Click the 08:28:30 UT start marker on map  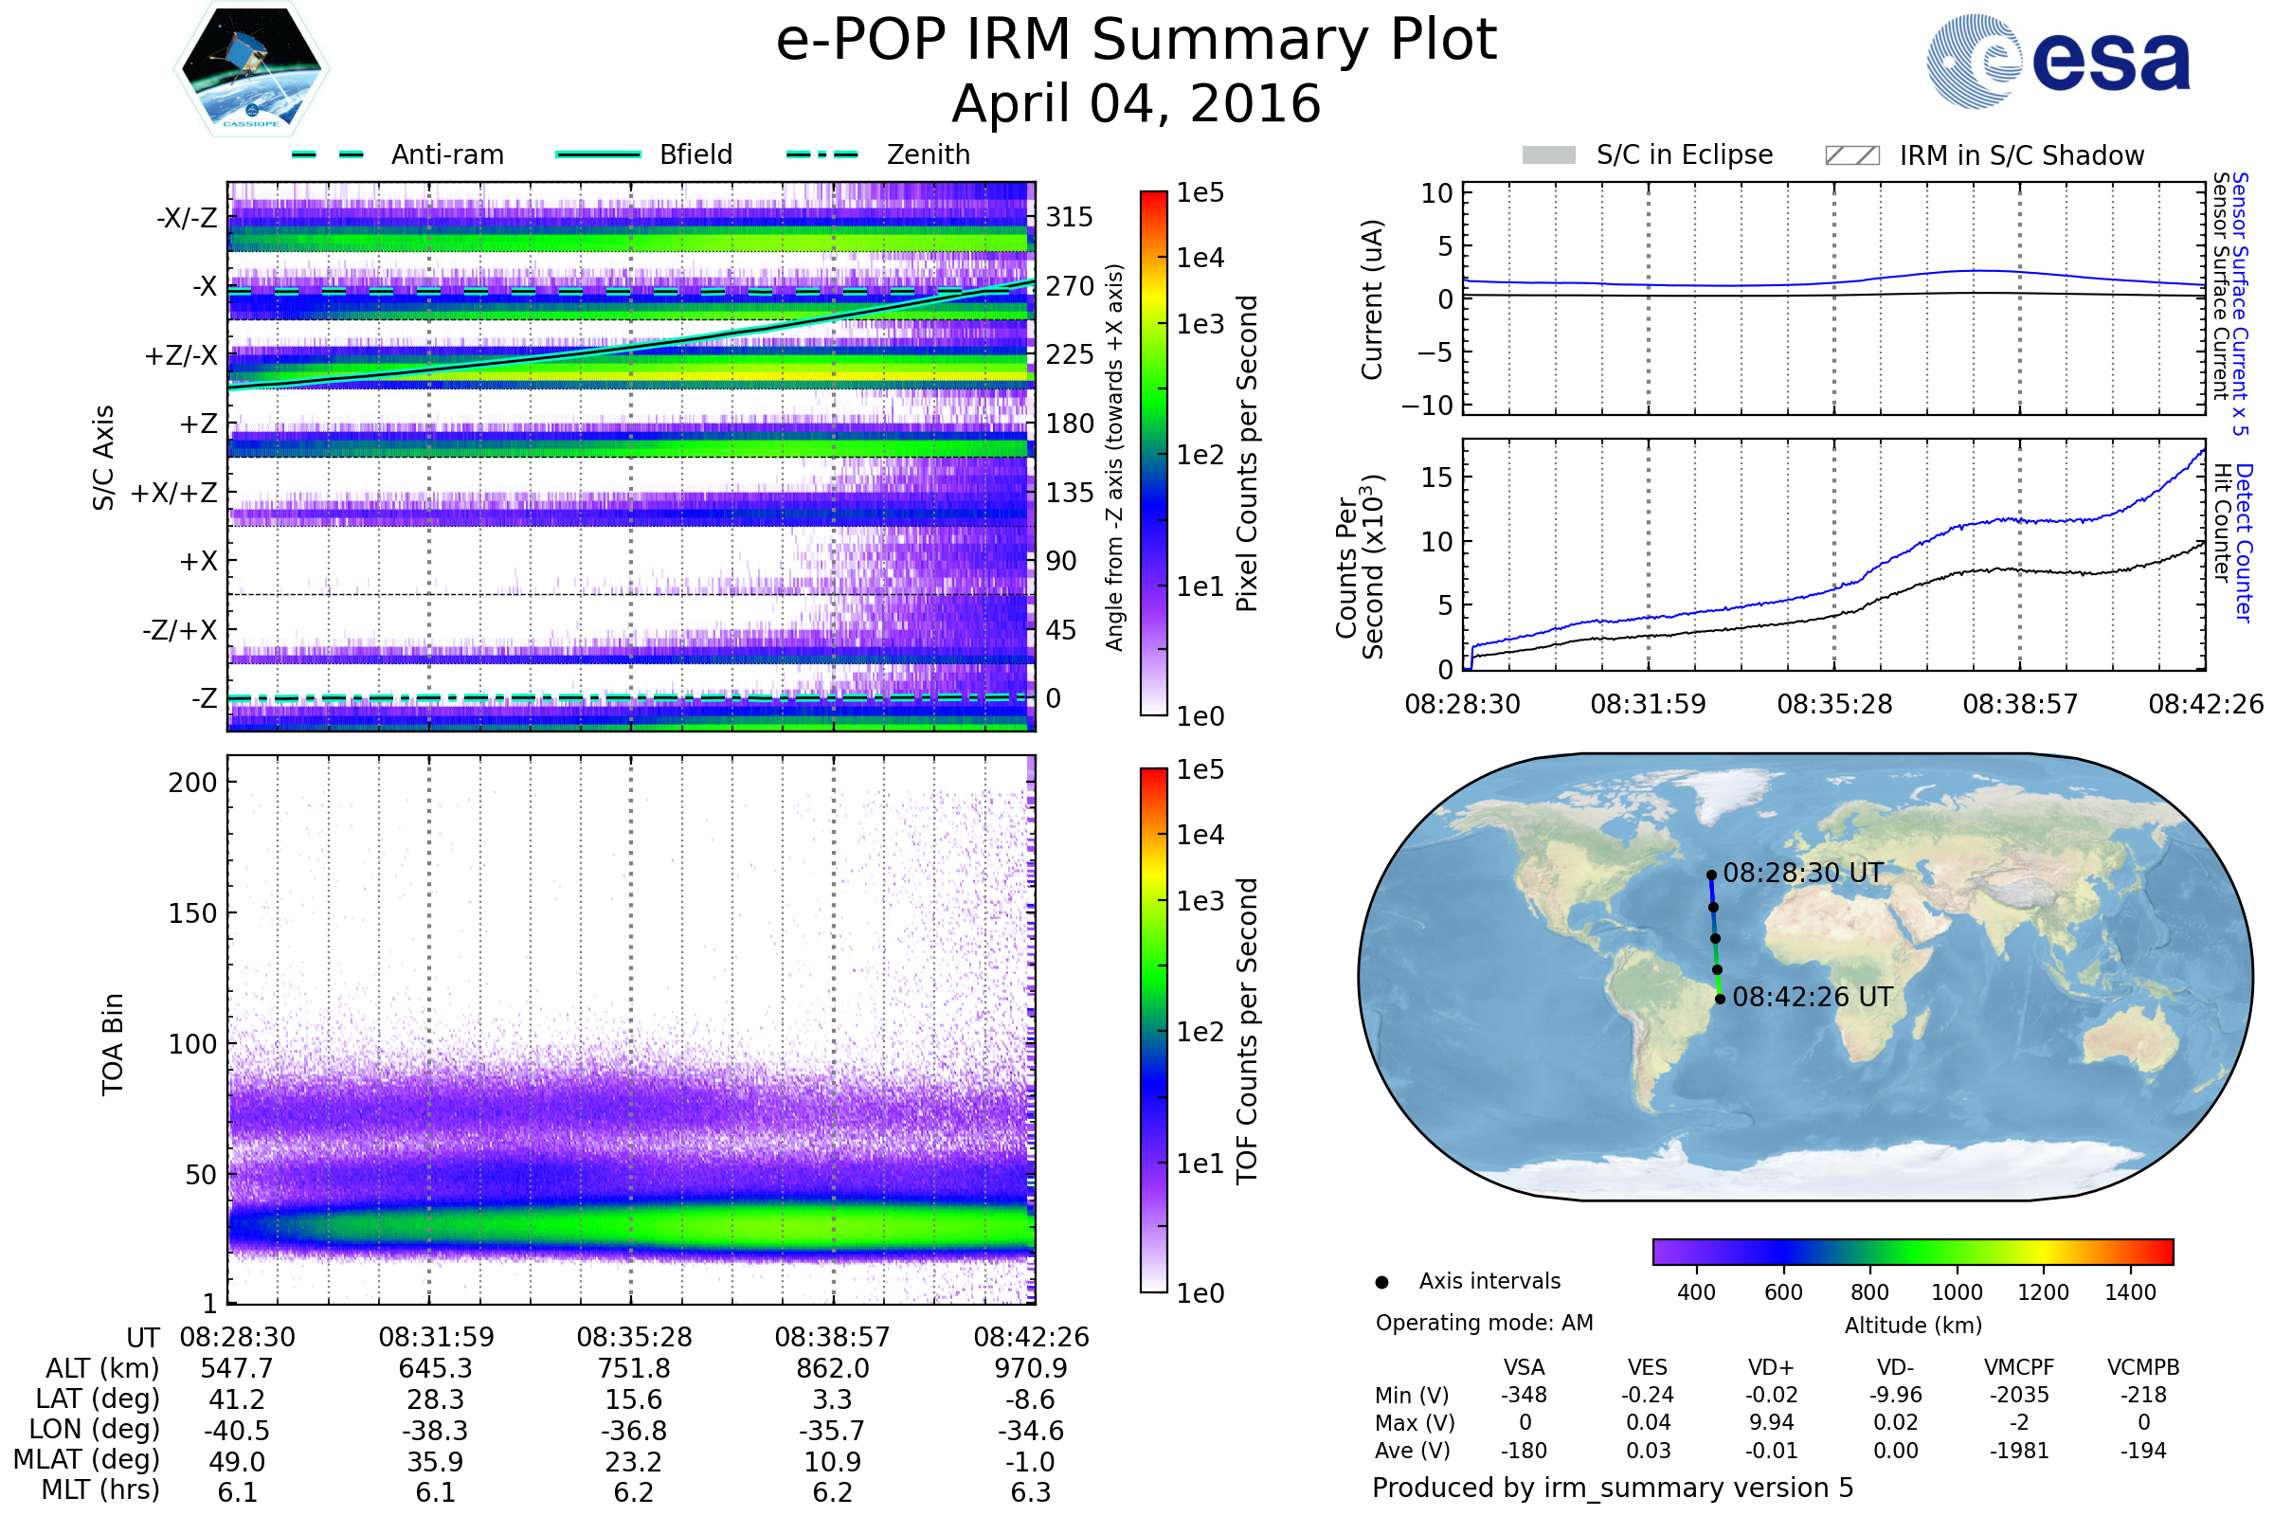(1711, 875)
